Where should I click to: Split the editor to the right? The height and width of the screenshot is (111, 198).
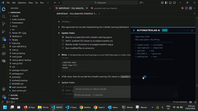click(186, 8)
